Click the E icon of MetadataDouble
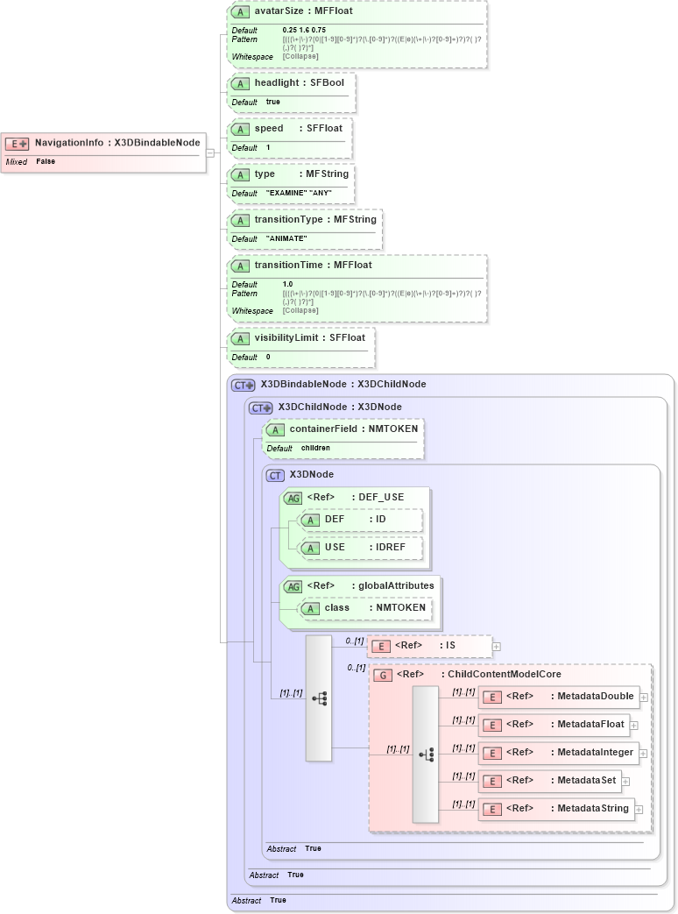This screenshot has width=678, height=914. coord(492,698)
